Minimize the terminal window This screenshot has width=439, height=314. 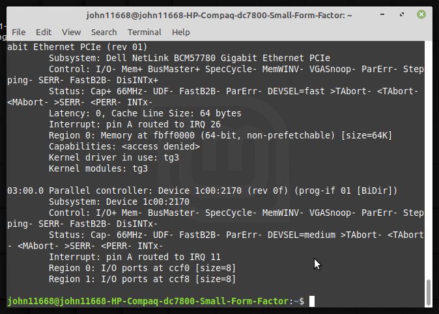point(389,14)
